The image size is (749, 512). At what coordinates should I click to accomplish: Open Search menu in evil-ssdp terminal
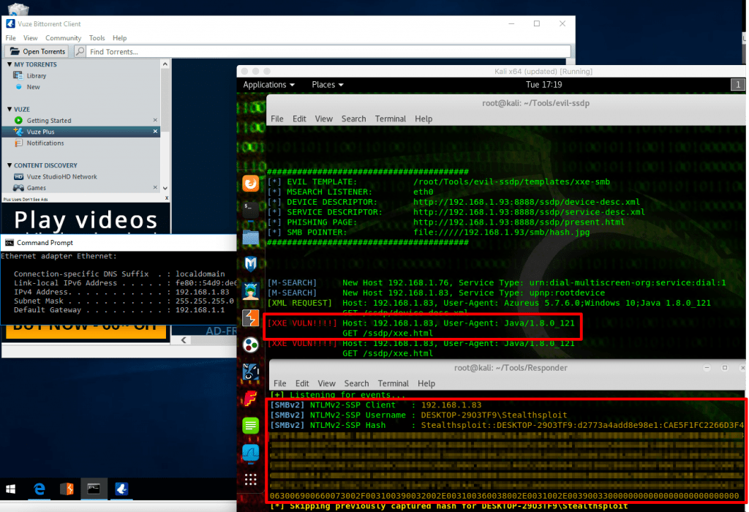click(354, 118)
